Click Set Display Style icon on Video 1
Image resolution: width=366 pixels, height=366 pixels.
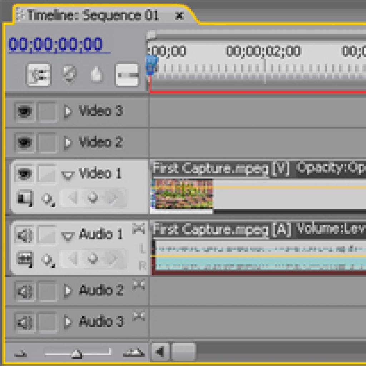[x=25, y=198]
